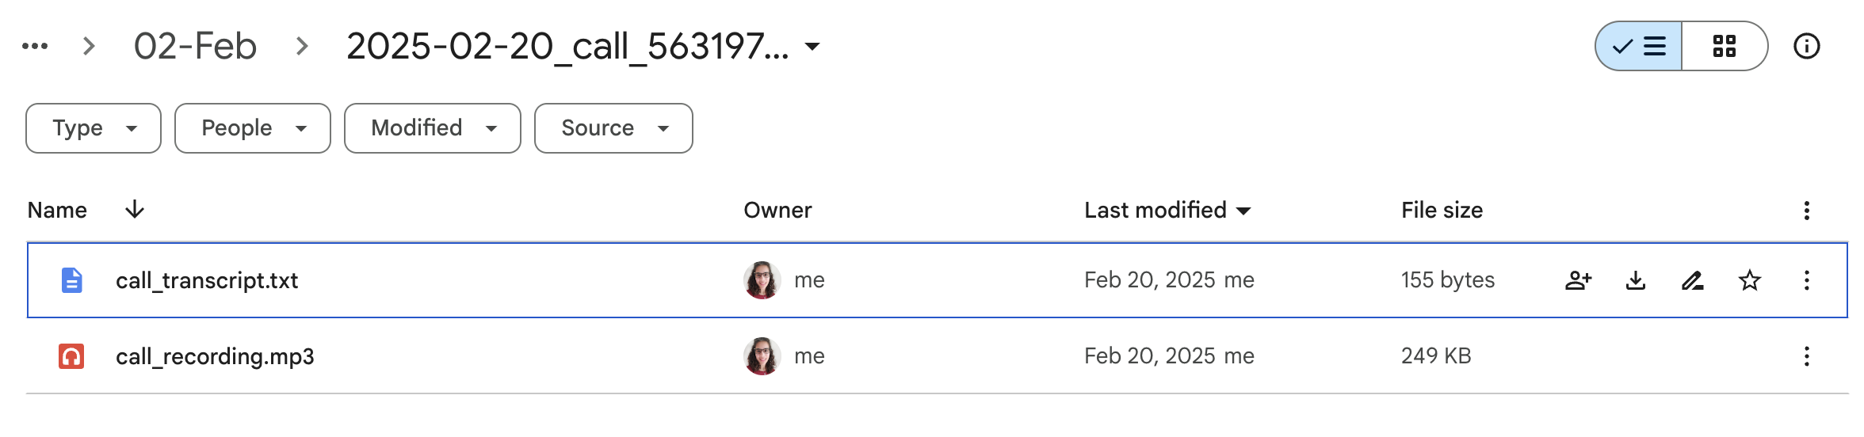Image resolution: width=1864 pixels, height=437 pixels.
Task: Switch to list layout view
Action: tap(1638, 46)
